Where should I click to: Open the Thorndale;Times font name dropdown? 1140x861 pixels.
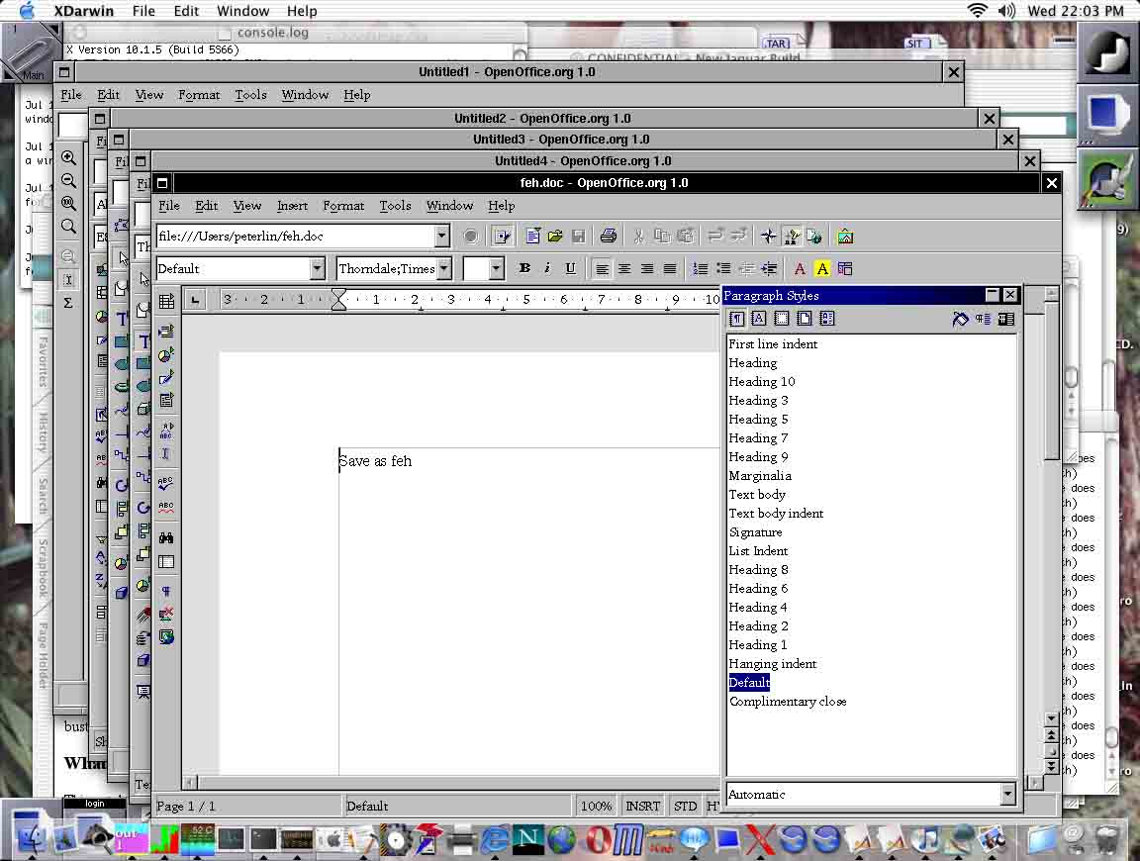443,268
